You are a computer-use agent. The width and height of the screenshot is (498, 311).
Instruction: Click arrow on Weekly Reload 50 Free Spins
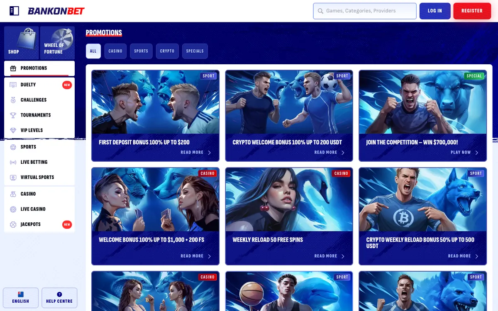pos(343,256)
